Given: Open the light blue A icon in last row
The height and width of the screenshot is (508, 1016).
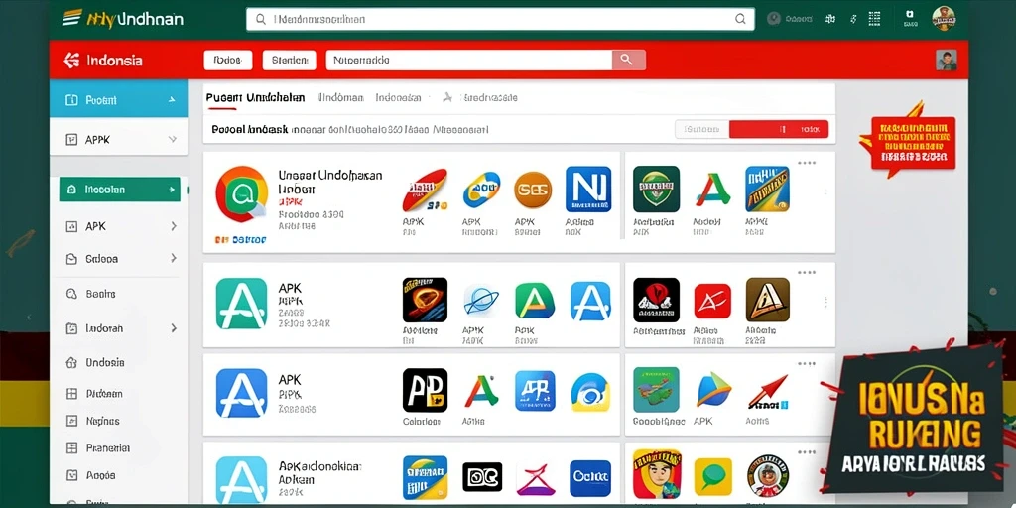Looking at the screenshot, I should point(241,479).
